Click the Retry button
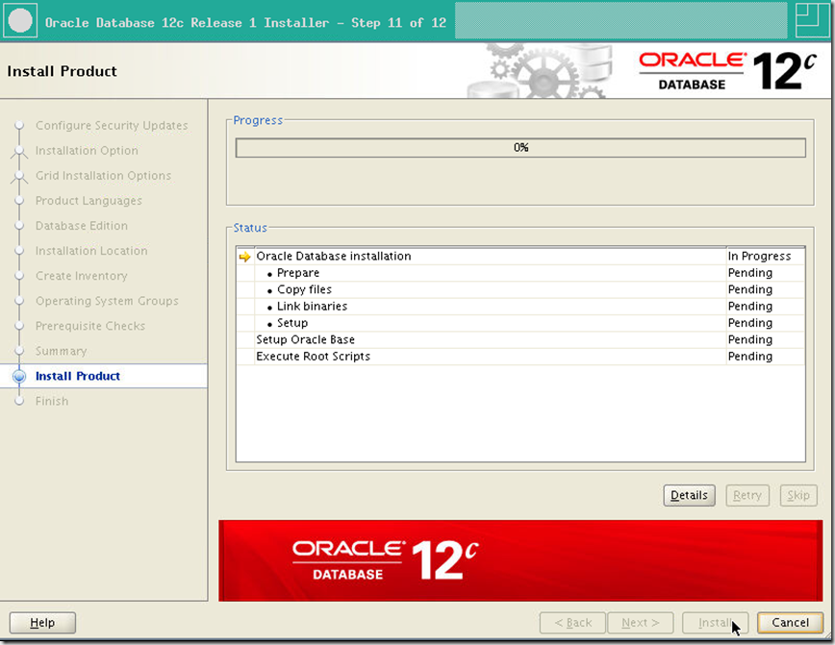Screen dimensions: 835x645 coord(747,495)
